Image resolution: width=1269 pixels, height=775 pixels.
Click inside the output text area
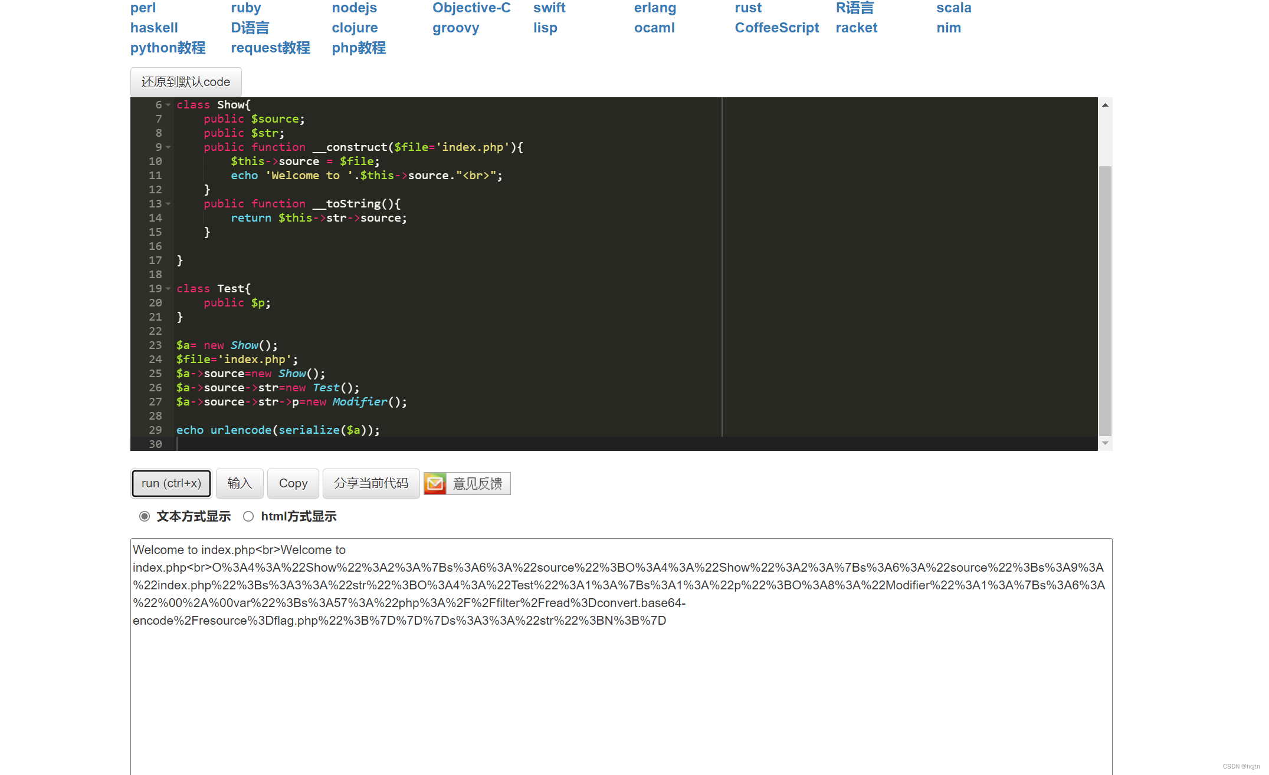[619, 695]
